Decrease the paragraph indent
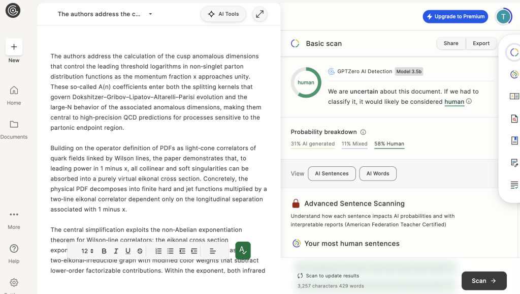 tap(182, 251)
